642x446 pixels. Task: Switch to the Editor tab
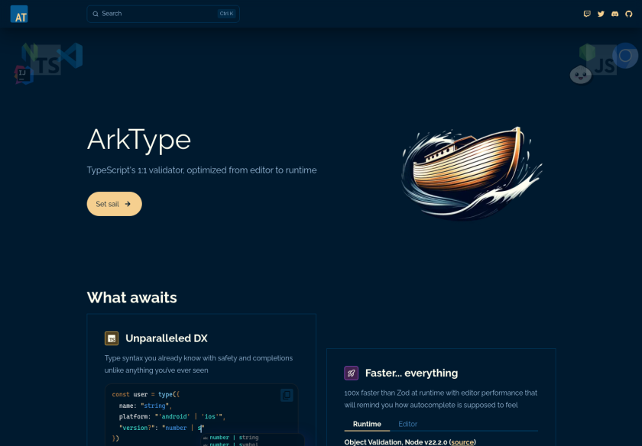point(408,425)
